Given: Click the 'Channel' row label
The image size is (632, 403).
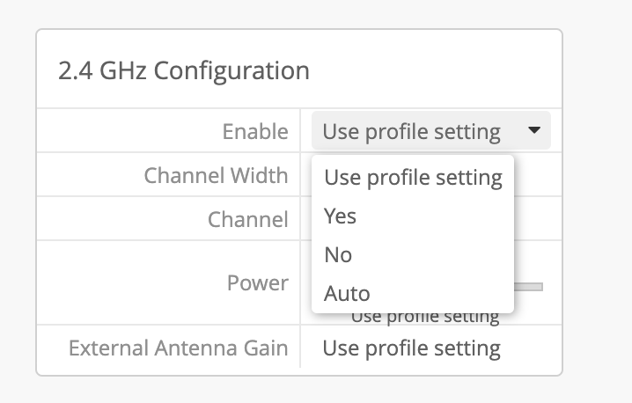Looking at the screenshot, I should click(x=247, y=219).
